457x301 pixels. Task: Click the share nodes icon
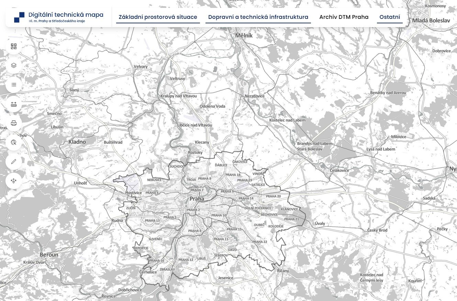[x=14, y=181]
